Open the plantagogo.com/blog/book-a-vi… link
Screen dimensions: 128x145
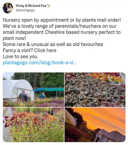(40, 63)
